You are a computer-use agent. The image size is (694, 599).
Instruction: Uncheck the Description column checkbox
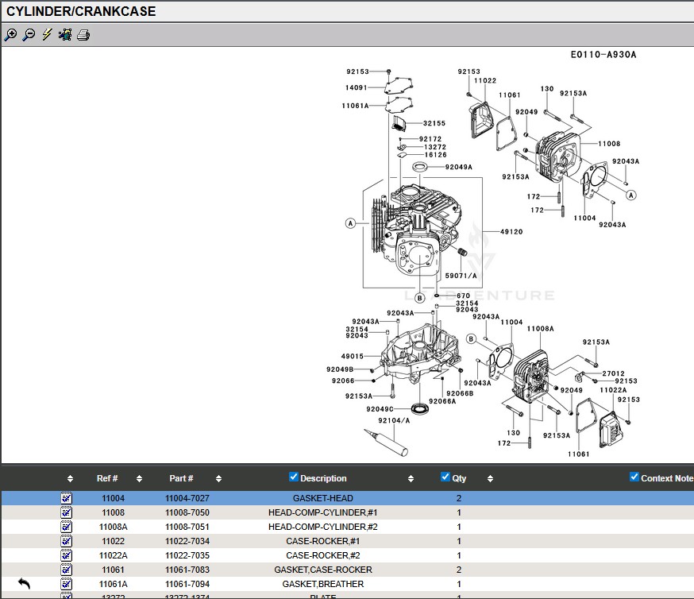coord(294,477)
